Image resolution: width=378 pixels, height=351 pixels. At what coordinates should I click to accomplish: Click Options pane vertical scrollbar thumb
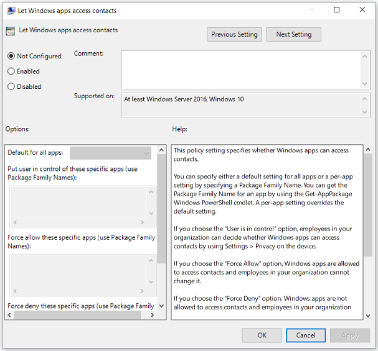pos(161,209)
